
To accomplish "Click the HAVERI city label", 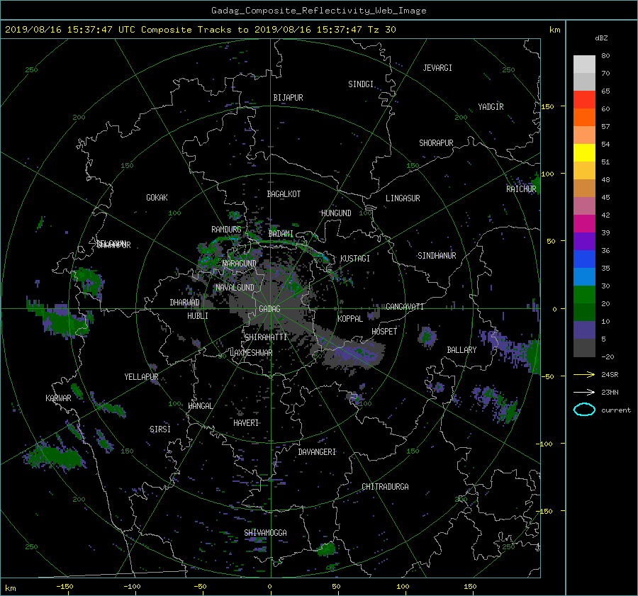I will [246, 423].
